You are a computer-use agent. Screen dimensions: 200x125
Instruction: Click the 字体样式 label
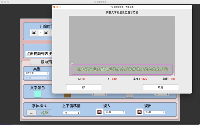click(39, 106)
